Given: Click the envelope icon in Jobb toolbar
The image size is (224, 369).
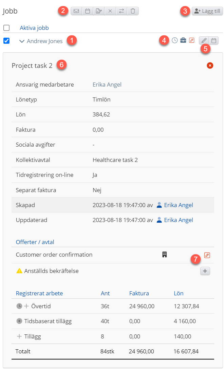Looking at the screenshot, I should (76, 11).
